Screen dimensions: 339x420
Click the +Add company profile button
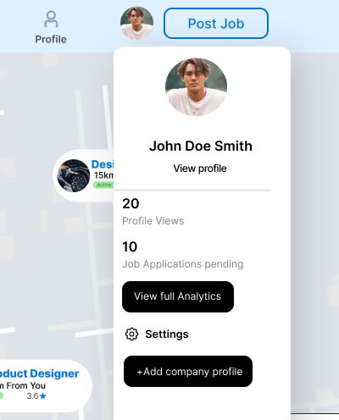188,372
